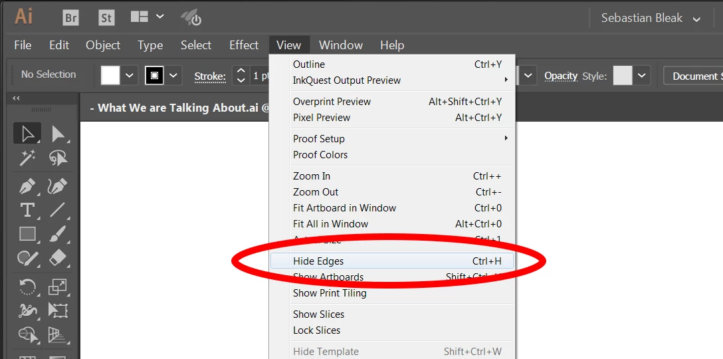The height and width of the screenshot is (359, 723).
Task: Select the Pen tool
Action: (27, 186)
